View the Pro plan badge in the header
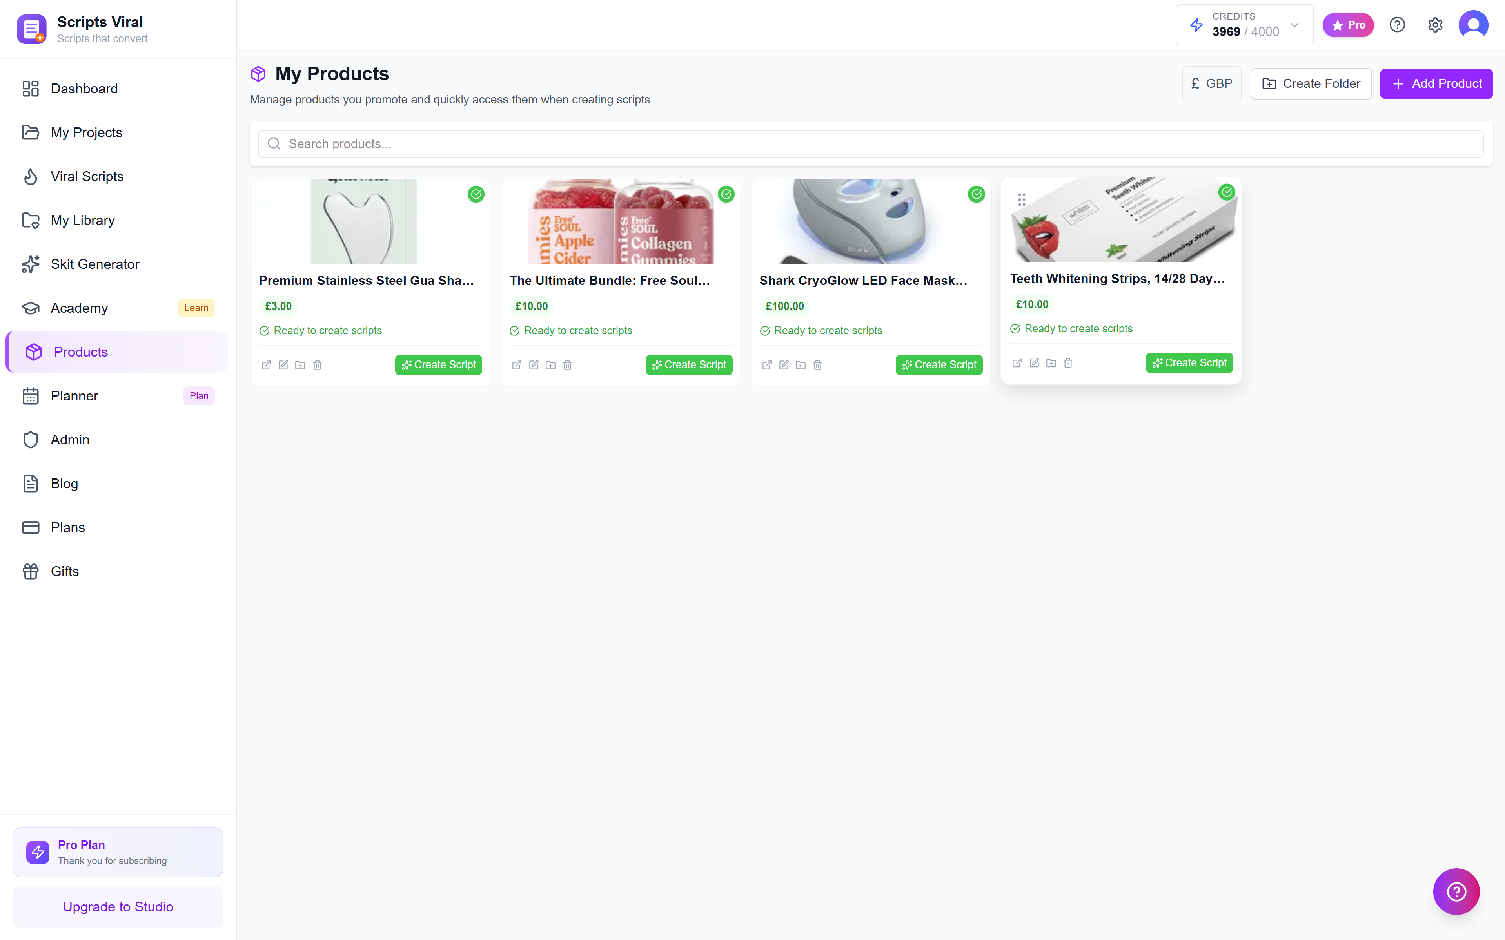The image size is (1505, 940). click(x=1348, y=25)
